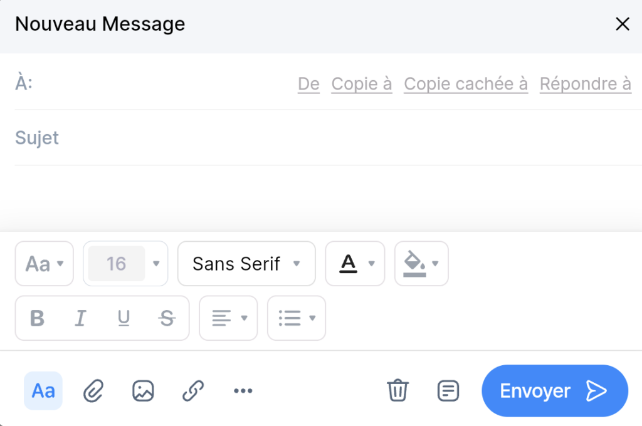Open the text color picker
Screen dimensions: 642x426
[355, 264]
